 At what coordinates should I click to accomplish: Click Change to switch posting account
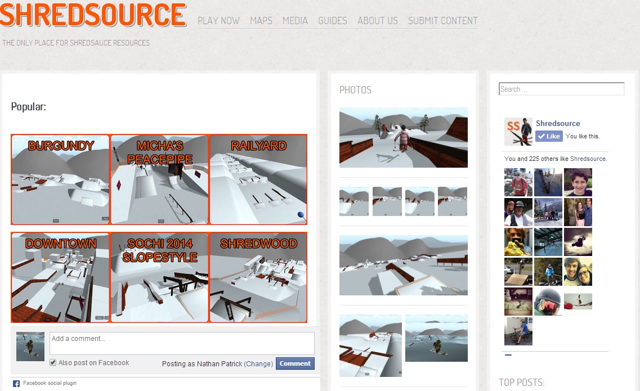click(258, 363)
